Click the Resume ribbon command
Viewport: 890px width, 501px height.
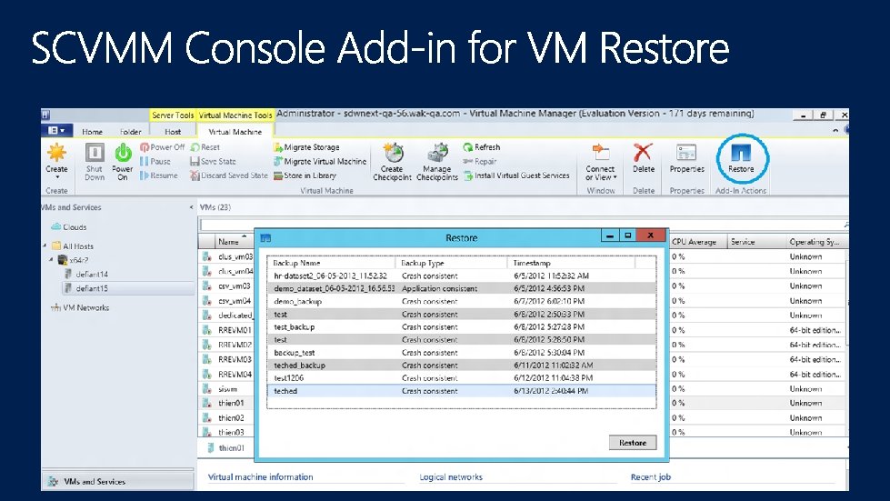click(x=159, y=175)
